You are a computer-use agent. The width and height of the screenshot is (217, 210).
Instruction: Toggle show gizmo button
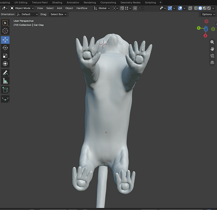click(x=170, y=8)
